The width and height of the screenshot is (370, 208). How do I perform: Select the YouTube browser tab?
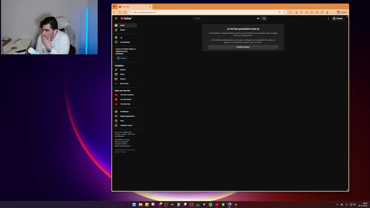tap(134, 7)
